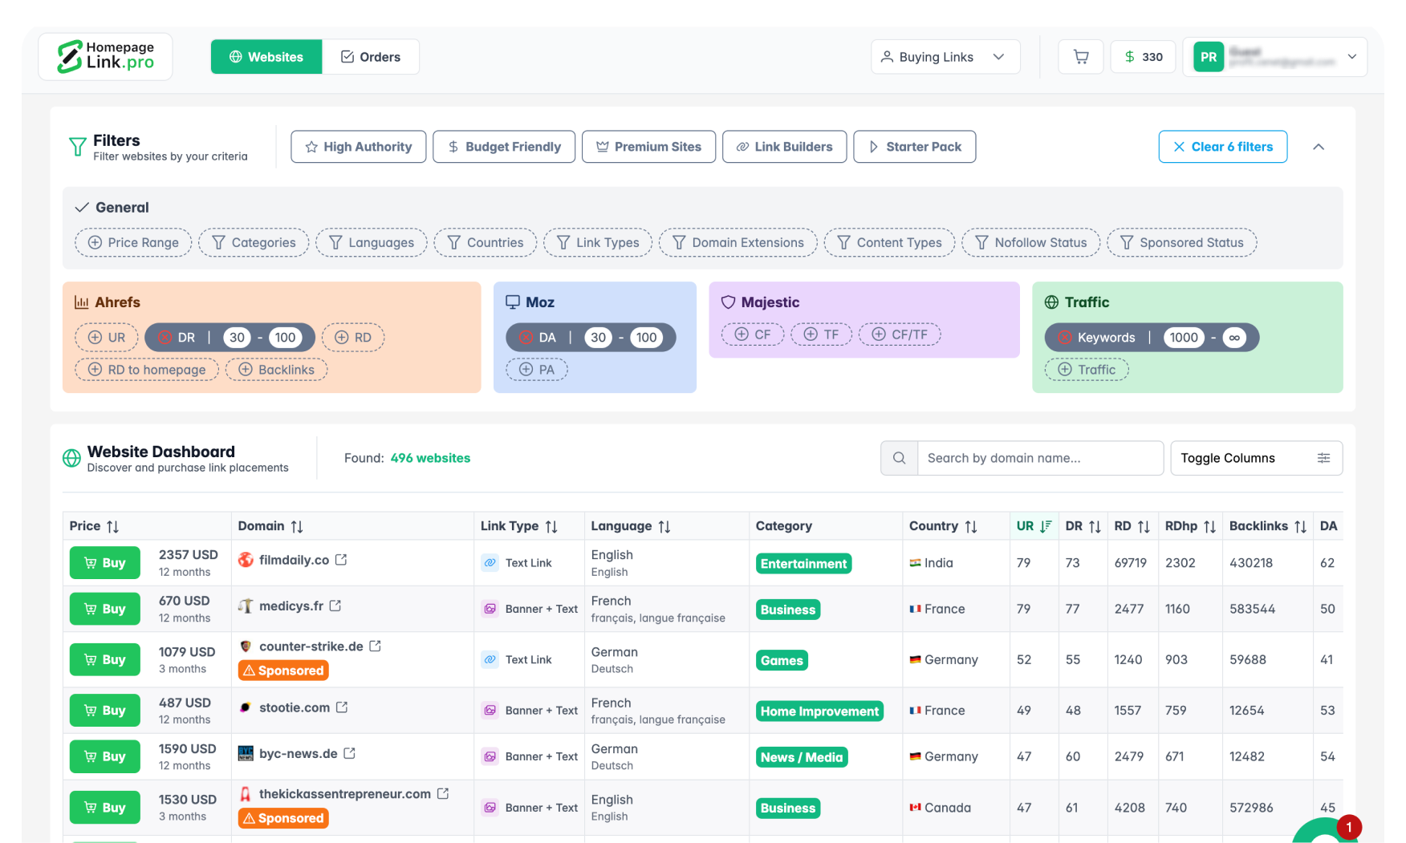Sort by Link Type column arrows
Image resolution: width=1406 pixels, height=843 pixels.
[x=551, y=526]
